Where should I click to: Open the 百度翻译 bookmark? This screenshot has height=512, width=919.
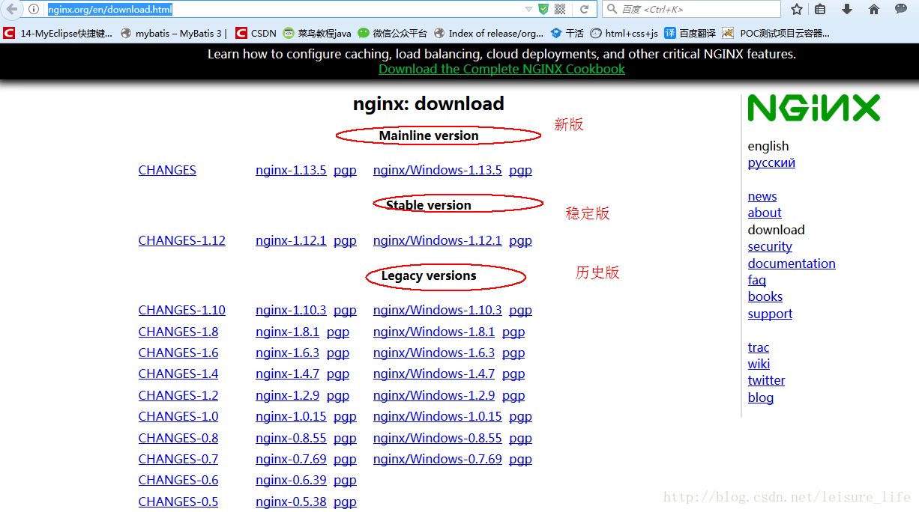[x=690, y=33]
